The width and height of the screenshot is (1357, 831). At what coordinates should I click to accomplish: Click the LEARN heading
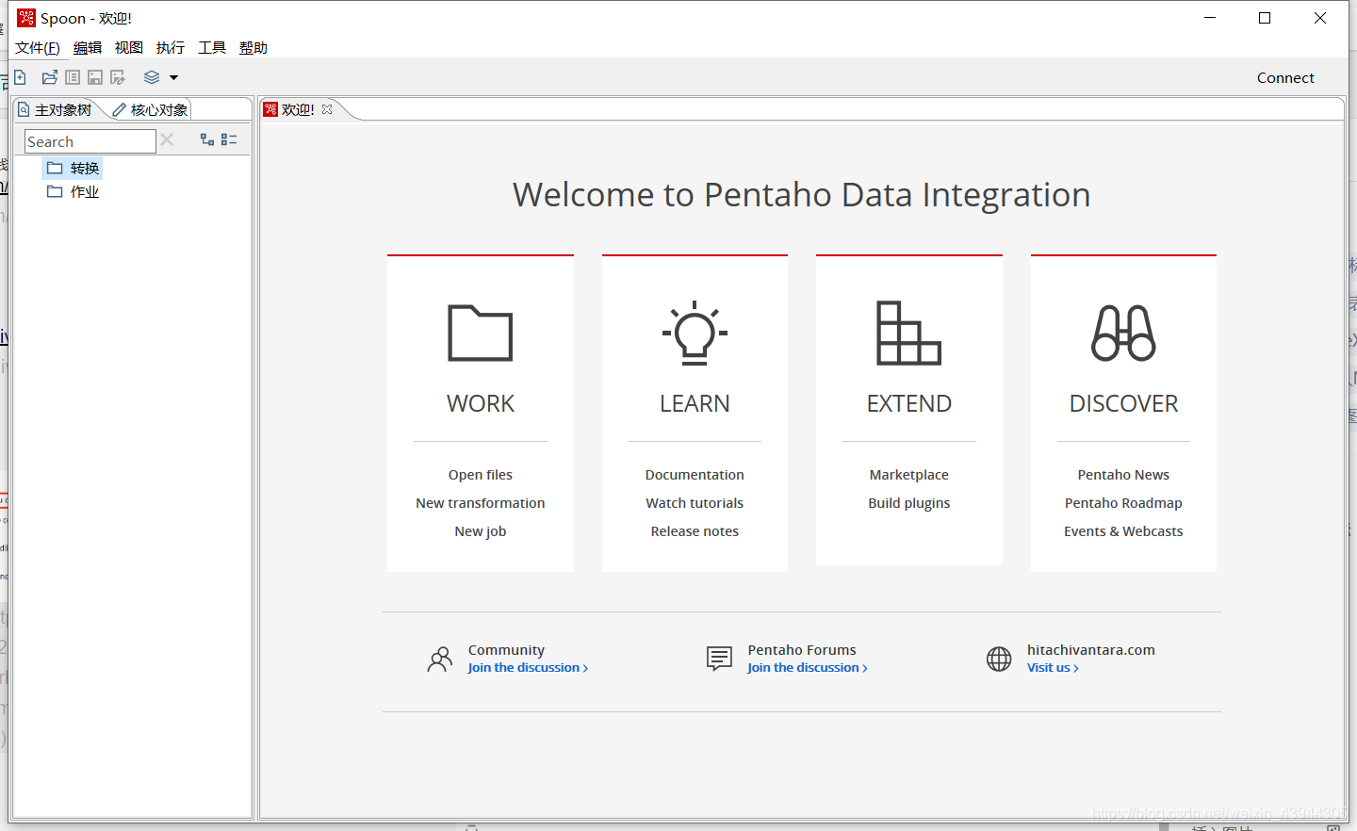pyautogui.click(x=695, y=403)
